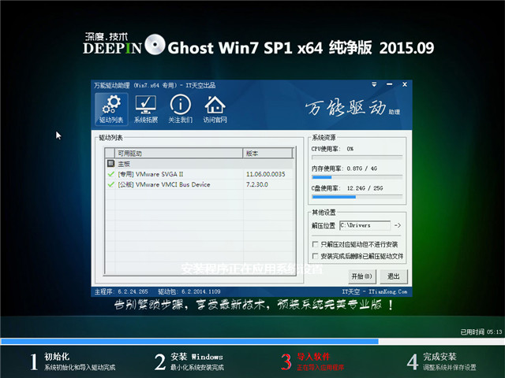Select the [专用] VMware SVGA II row
Image resolution: width=505 pixels, height=378 pixels.
click(200, 174)
